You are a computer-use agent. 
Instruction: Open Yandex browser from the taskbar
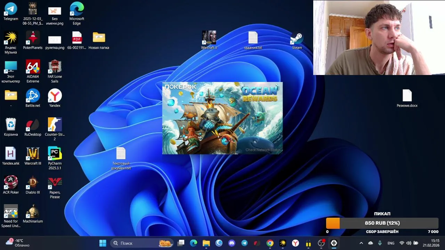pyautogui.click(x=295, y=243)
